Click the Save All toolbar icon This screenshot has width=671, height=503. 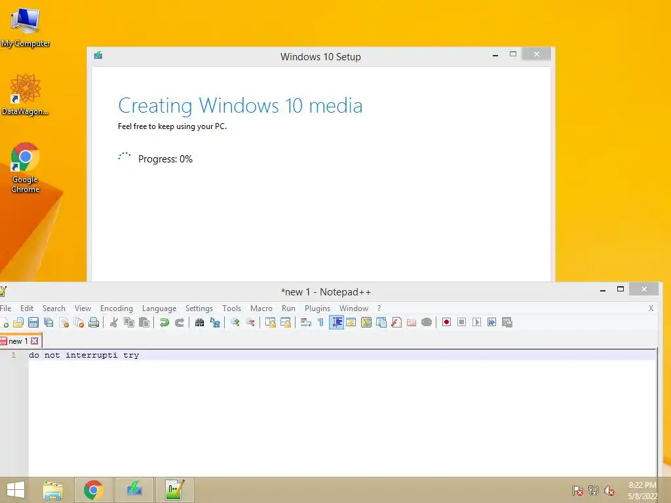pos(48,322)
